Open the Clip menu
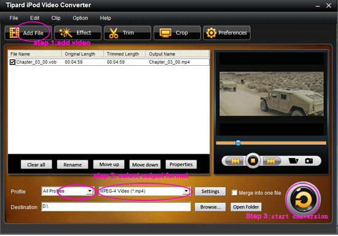 (56, 18)
